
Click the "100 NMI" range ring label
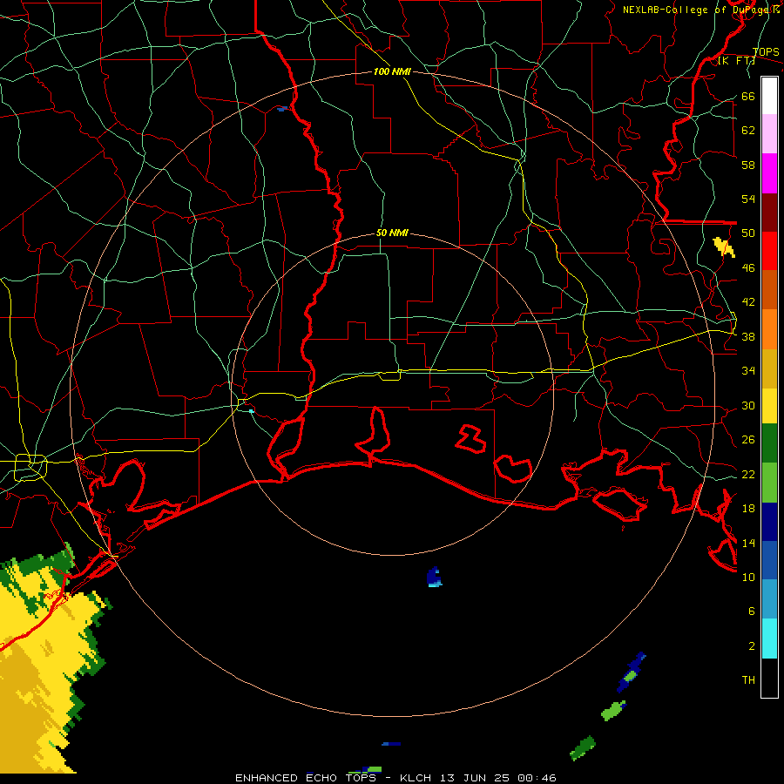(x=392, y=71)
